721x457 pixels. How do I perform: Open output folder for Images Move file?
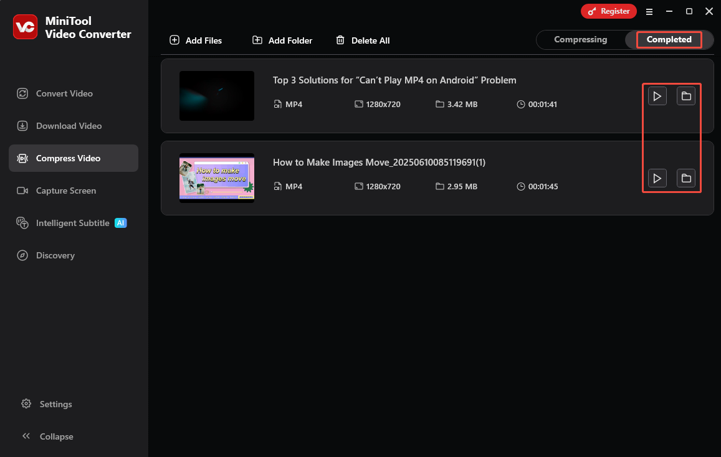coord(686,178)
